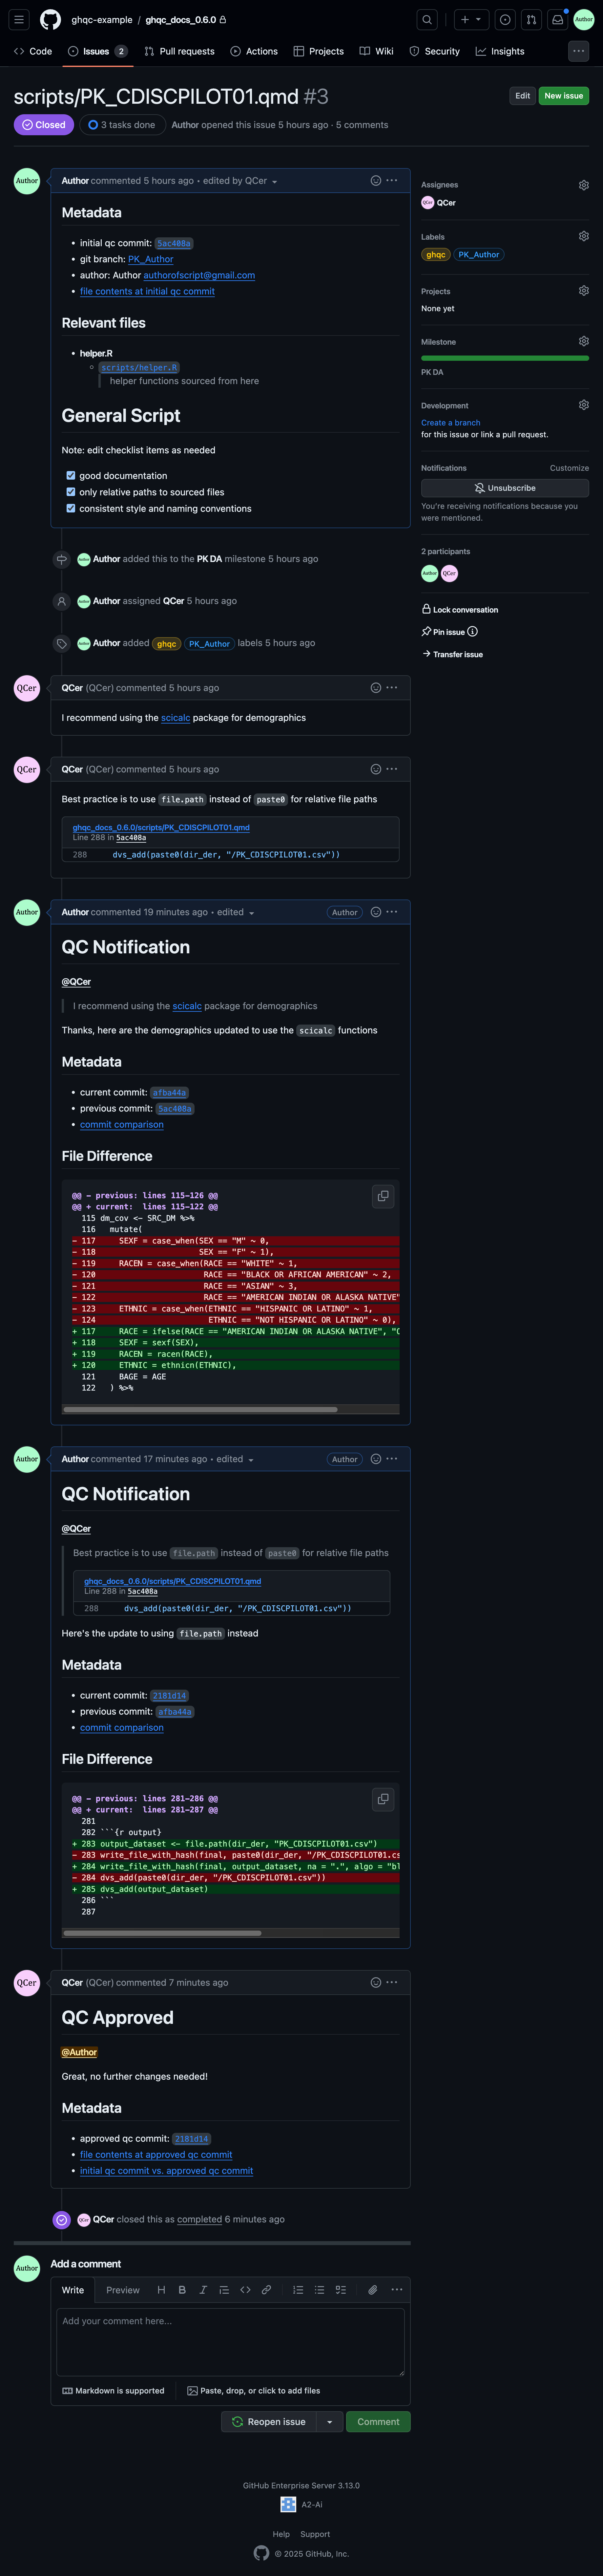Click Lock conversation in the sidebar
The height and width of the screenshot is (2576, 603).
click(460, 610)
